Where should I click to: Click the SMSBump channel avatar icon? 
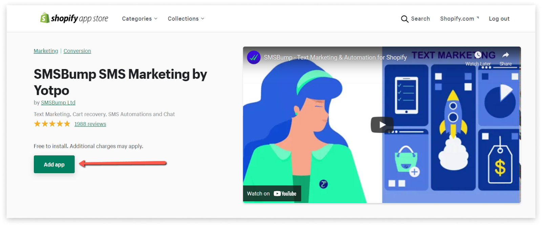(x=254, y=57)
